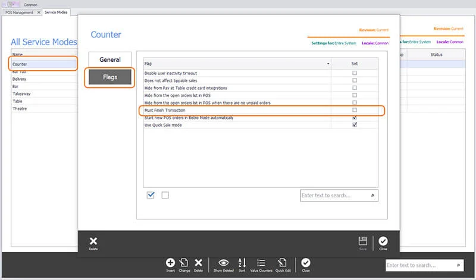
Task: Click the Status column header in background window
Action: (x=436, y=55)
